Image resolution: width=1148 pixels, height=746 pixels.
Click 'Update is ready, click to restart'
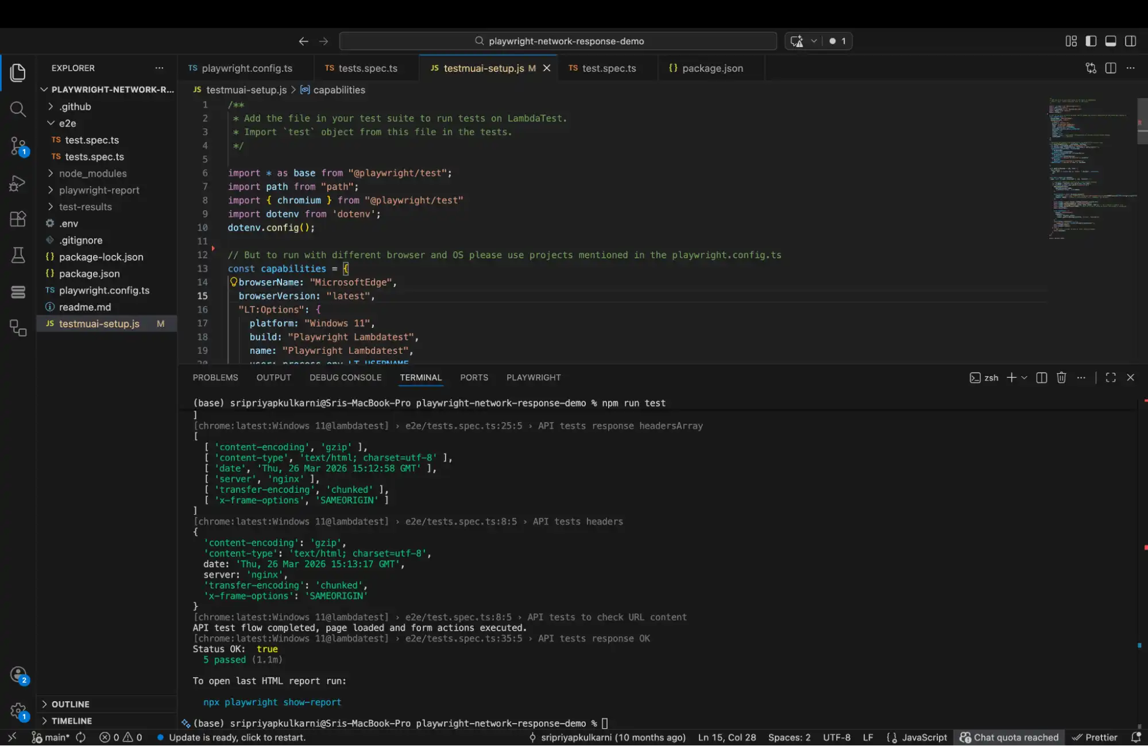(x=231, y=738)
